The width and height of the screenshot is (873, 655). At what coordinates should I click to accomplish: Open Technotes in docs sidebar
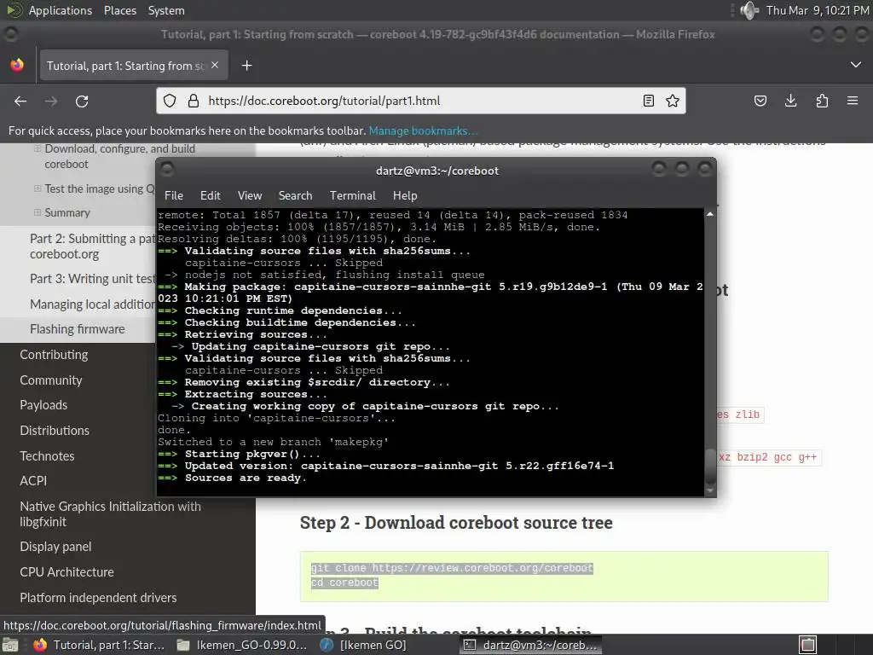[47, 456]
